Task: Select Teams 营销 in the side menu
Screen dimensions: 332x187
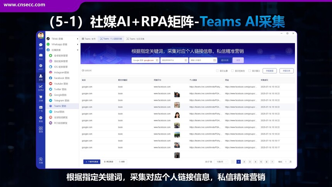Action: [62, 106]
